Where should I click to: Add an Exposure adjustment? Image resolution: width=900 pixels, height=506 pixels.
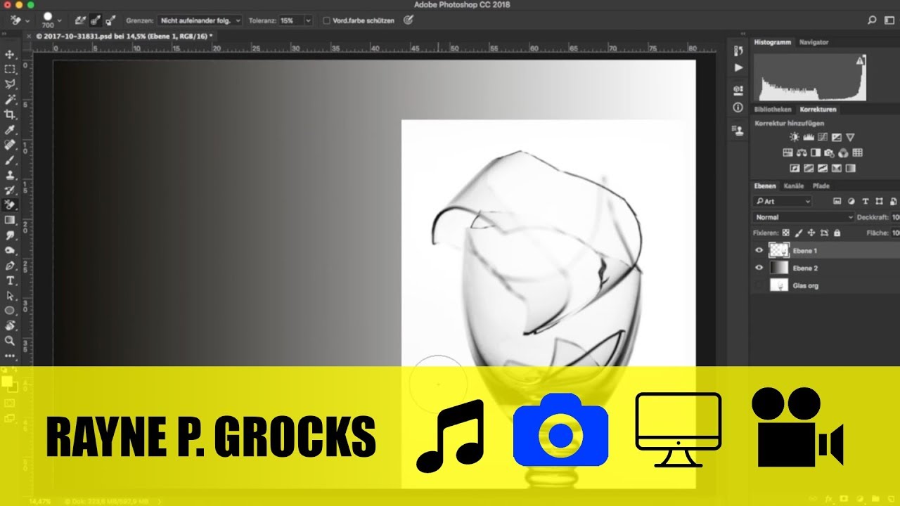tap(836, 137)
